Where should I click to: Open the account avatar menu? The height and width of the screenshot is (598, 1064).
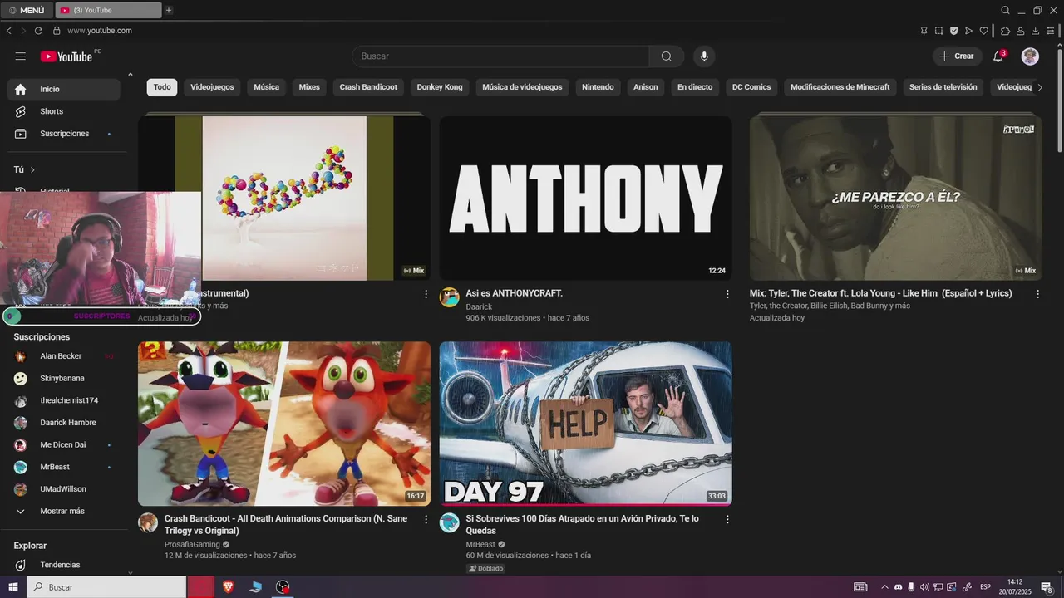1030,56
